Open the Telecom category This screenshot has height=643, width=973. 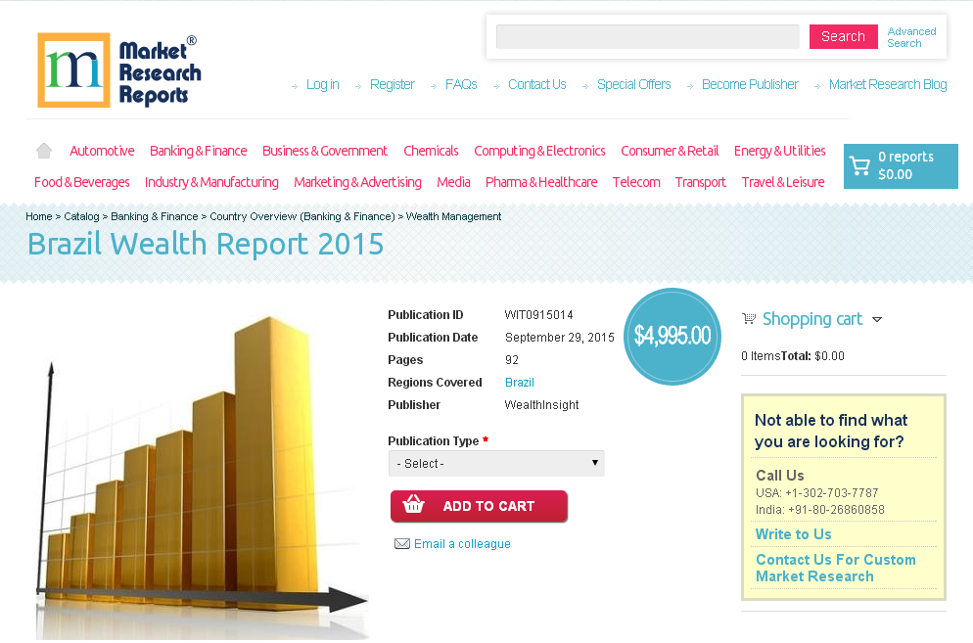pos(636,182)
